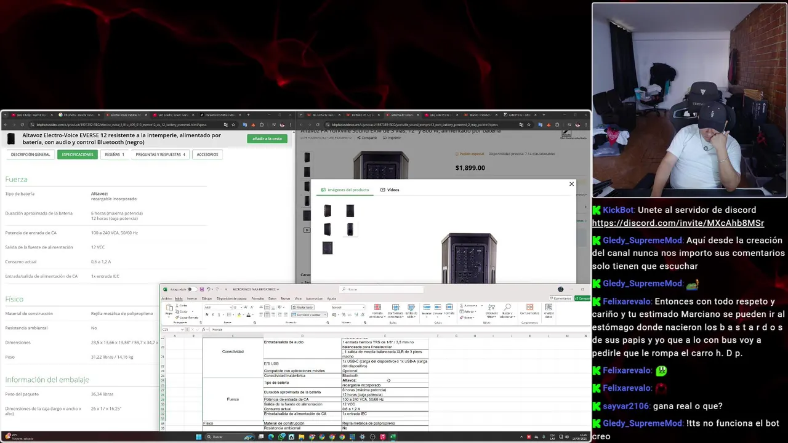Open the DESCRIPCIÓN GENERAL tab
The height and width of the screenshot is (443, 788).
(x=30, y=154)
